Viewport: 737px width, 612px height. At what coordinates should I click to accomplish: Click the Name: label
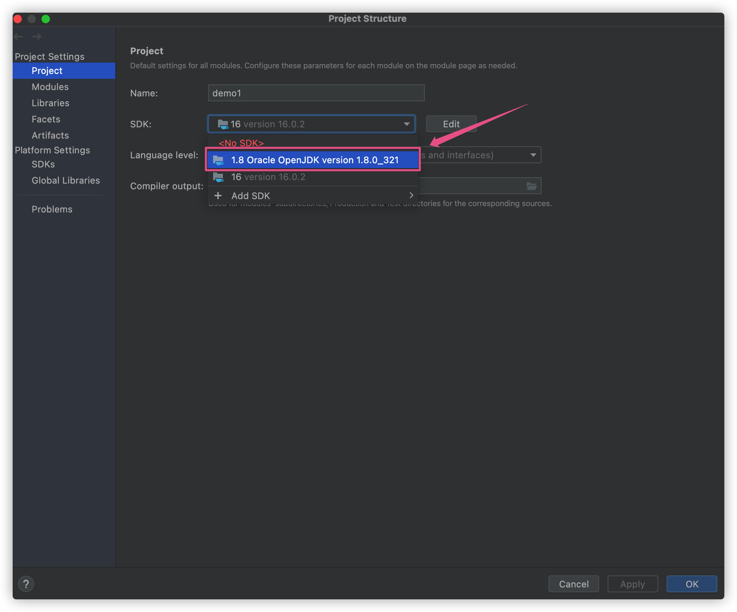(144, 93)
